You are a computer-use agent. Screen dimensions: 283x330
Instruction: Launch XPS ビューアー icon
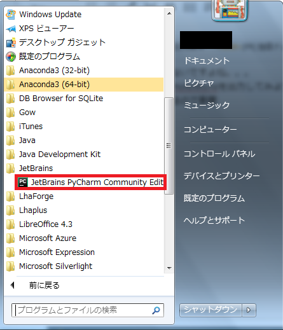11,29
